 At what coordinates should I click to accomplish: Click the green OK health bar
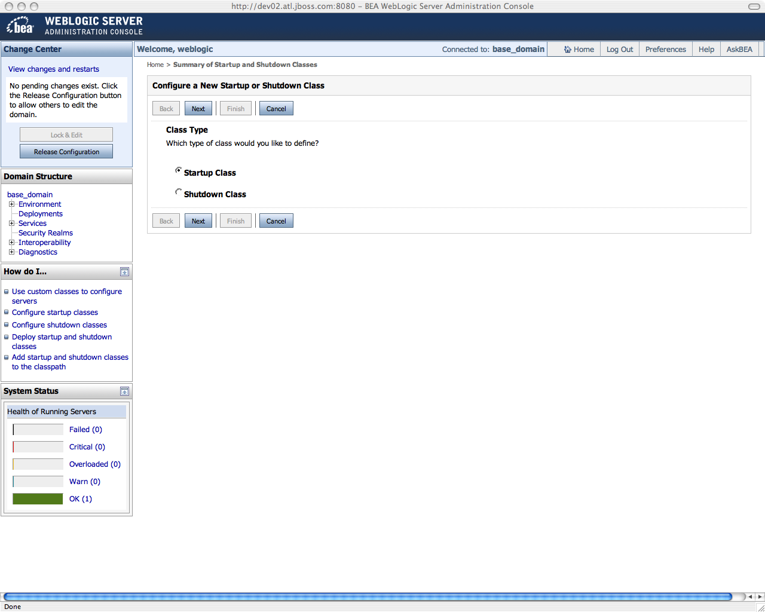pyautogui.click(x=38, y=499)
